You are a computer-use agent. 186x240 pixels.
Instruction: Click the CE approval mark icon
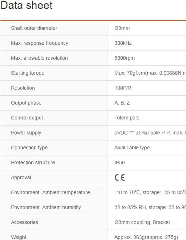pos(120,178)
